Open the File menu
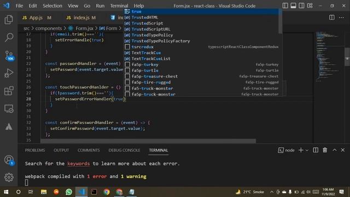This screenshot has height=197, width=350. 19,6
